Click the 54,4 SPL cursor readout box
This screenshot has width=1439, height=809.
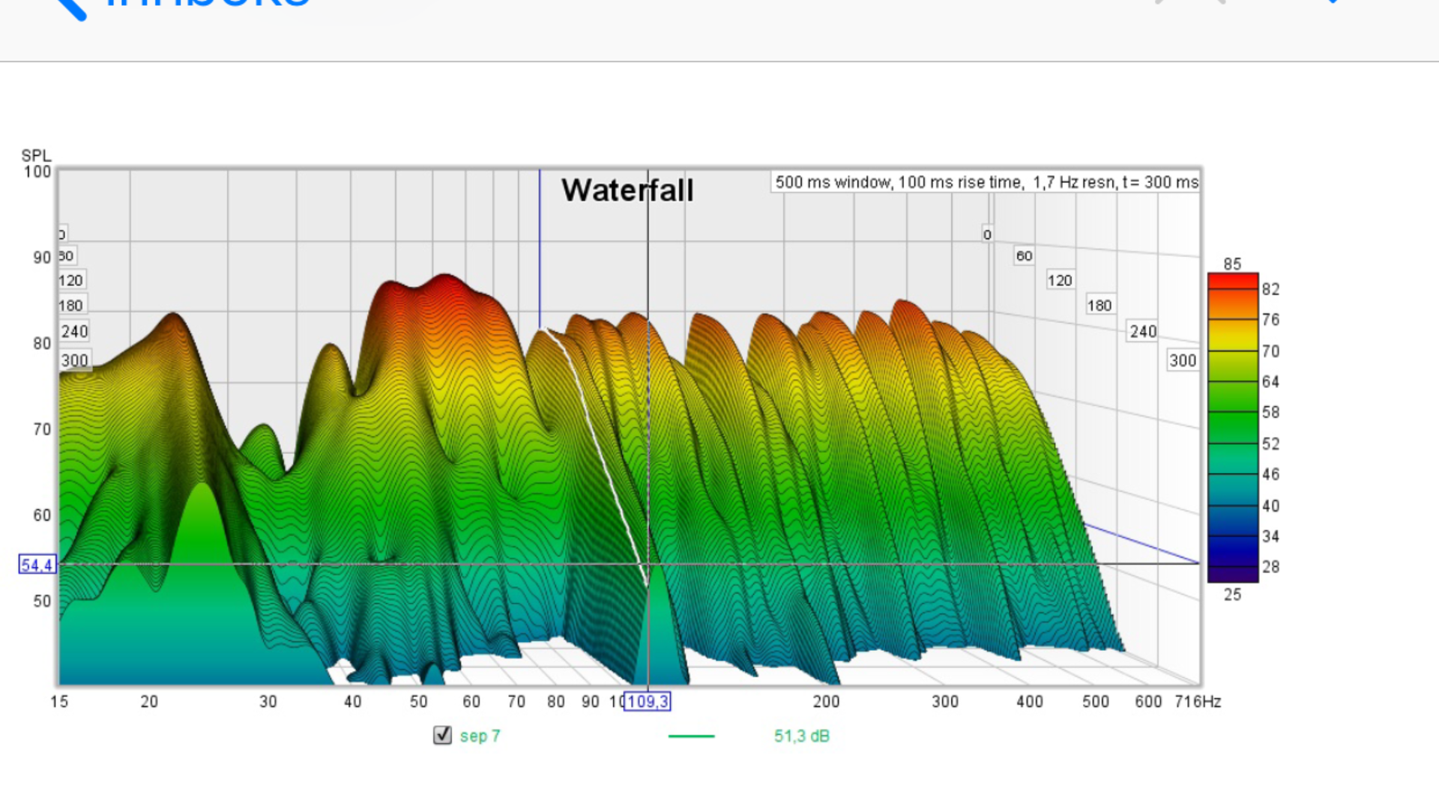point(37,565)
